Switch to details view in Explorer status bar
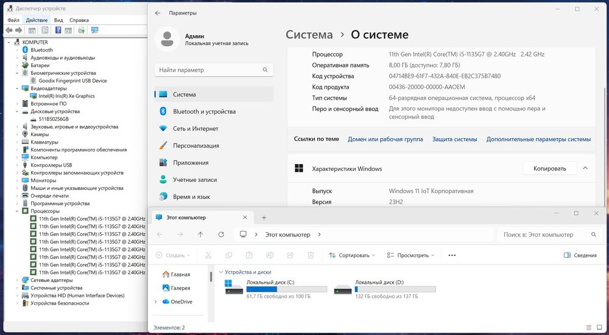609x335 pixels. coord(589,328)
